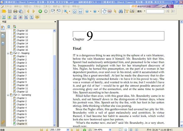Open Search with the binoculars icon
The image size is (183, 131).
pos(121,11)
